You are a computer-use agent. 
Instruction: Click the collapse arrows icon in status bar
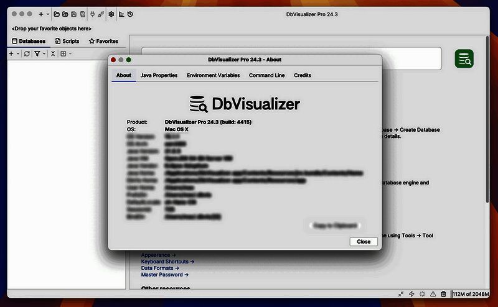(401, 294)
